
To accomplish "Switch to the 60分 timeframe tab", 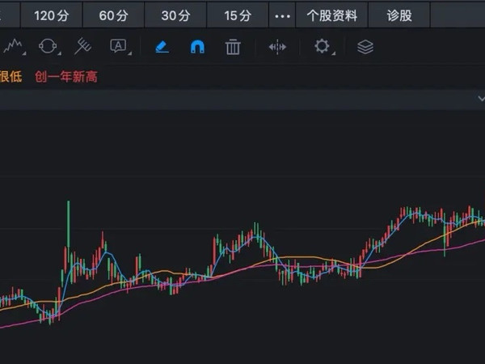I will point(113,15).
